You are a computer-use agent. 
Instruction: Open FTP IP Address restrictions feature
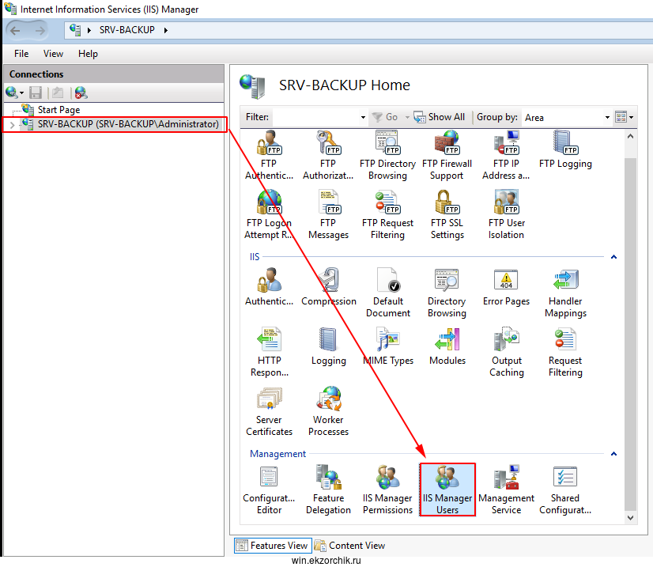pos(506,156)
